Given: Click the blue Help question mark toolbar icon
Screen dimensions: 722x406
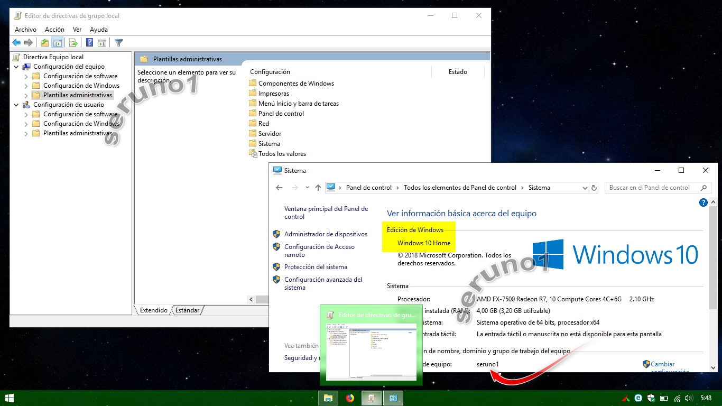Looking at the screenshot, I should point(90,43).
